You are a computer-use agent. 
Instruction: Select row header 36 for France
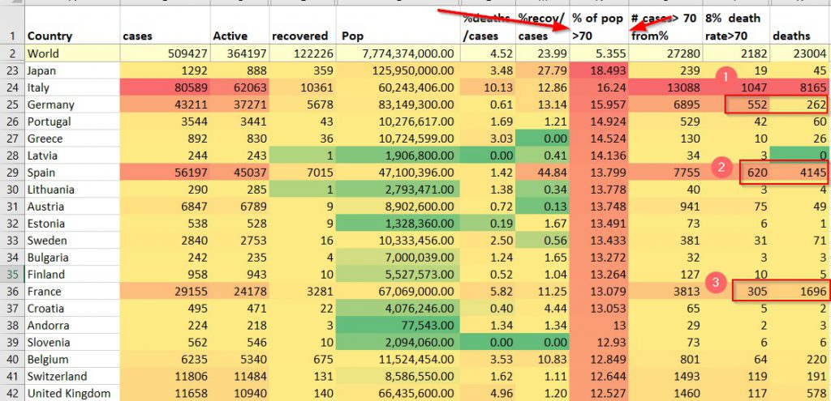pos(11,292)
